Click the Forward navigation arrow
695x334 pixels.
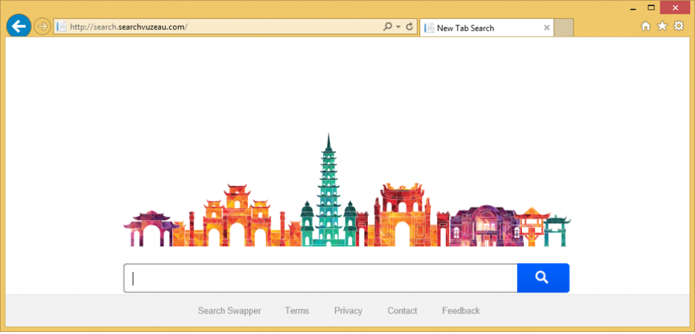[x=42, y=26]
